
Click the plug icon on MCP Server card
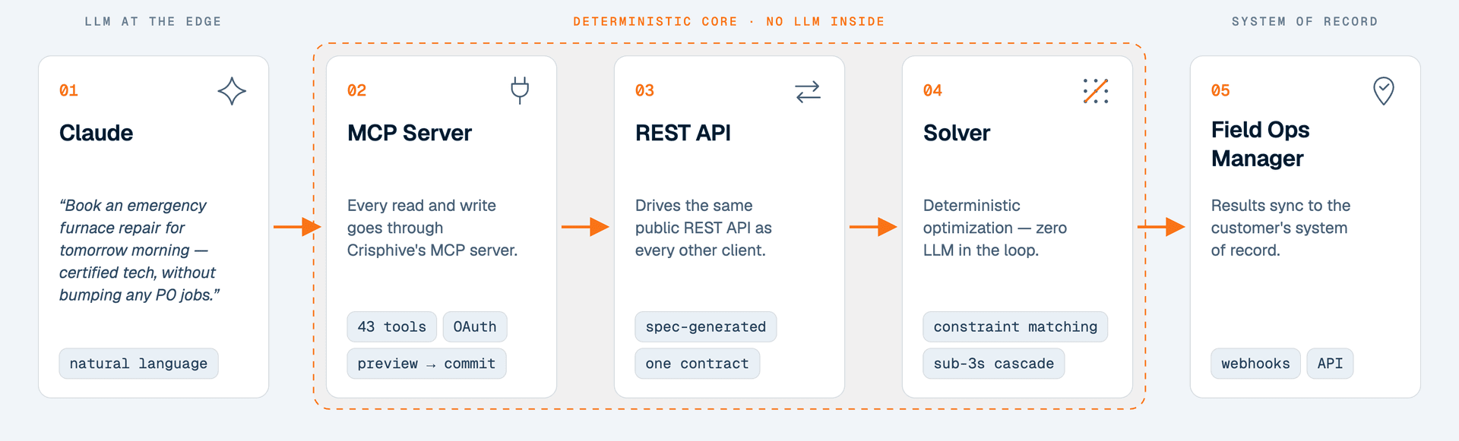520,90
